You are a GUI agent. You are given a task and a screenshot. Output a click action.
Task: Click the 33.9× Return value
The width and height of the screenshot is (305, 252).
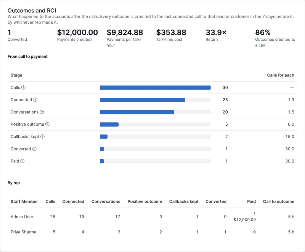(x=216, y=32)
